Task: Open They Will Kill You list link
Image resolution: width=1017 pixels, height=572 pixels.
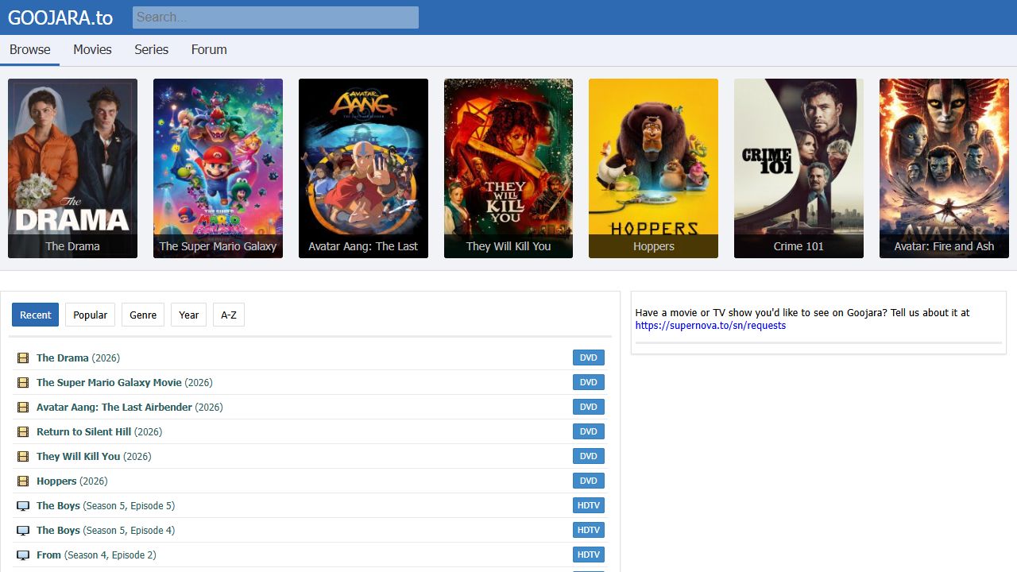Action: point(94,457)
